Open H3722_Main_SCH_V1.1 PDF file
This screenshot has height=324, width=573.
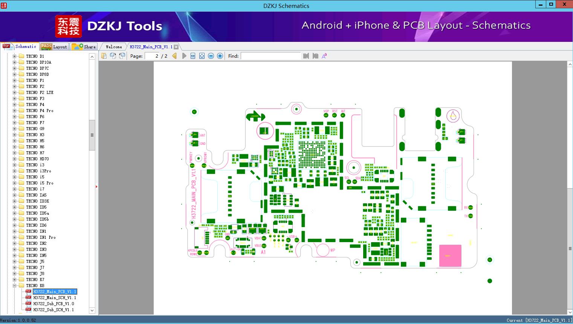[55, 298]
